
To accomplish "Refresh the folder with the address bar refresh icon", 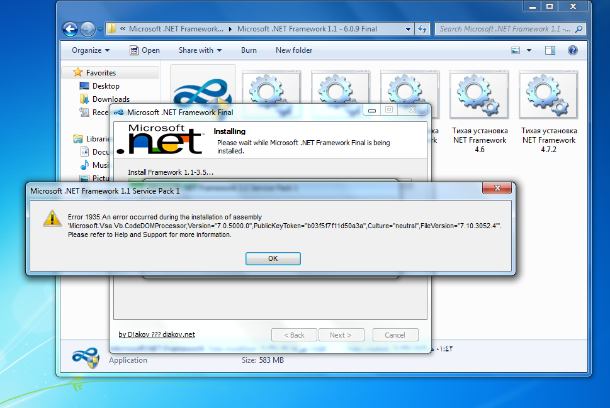I will pyautogui.click(x=422, y=29).
